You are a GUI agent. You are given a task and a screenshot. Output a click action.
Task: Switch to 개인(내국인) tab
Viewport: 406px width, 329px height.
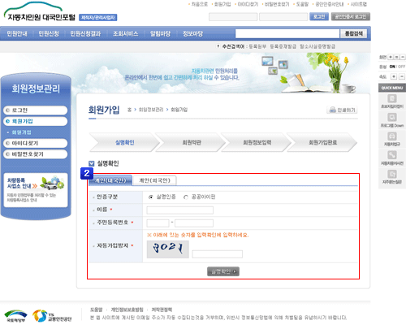point(110,180)
